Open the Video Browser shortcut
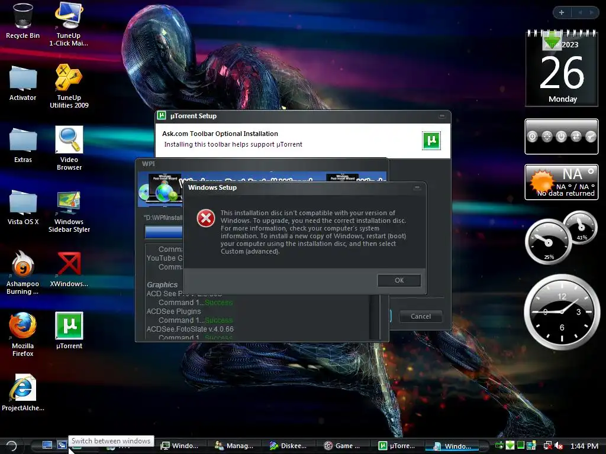Screen dimensions: 606x454 [x=69, y=148]
